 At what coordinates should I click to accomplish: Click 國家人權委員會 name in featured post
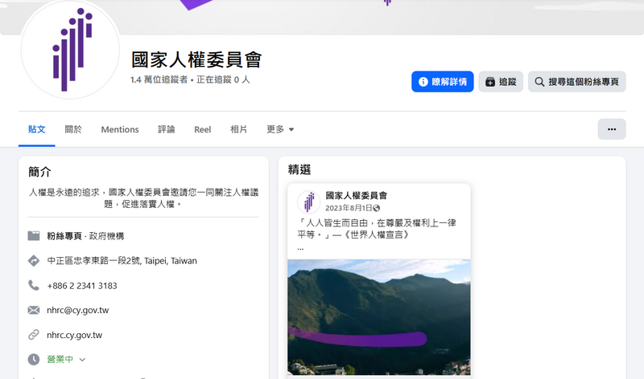tap(357, 195)
